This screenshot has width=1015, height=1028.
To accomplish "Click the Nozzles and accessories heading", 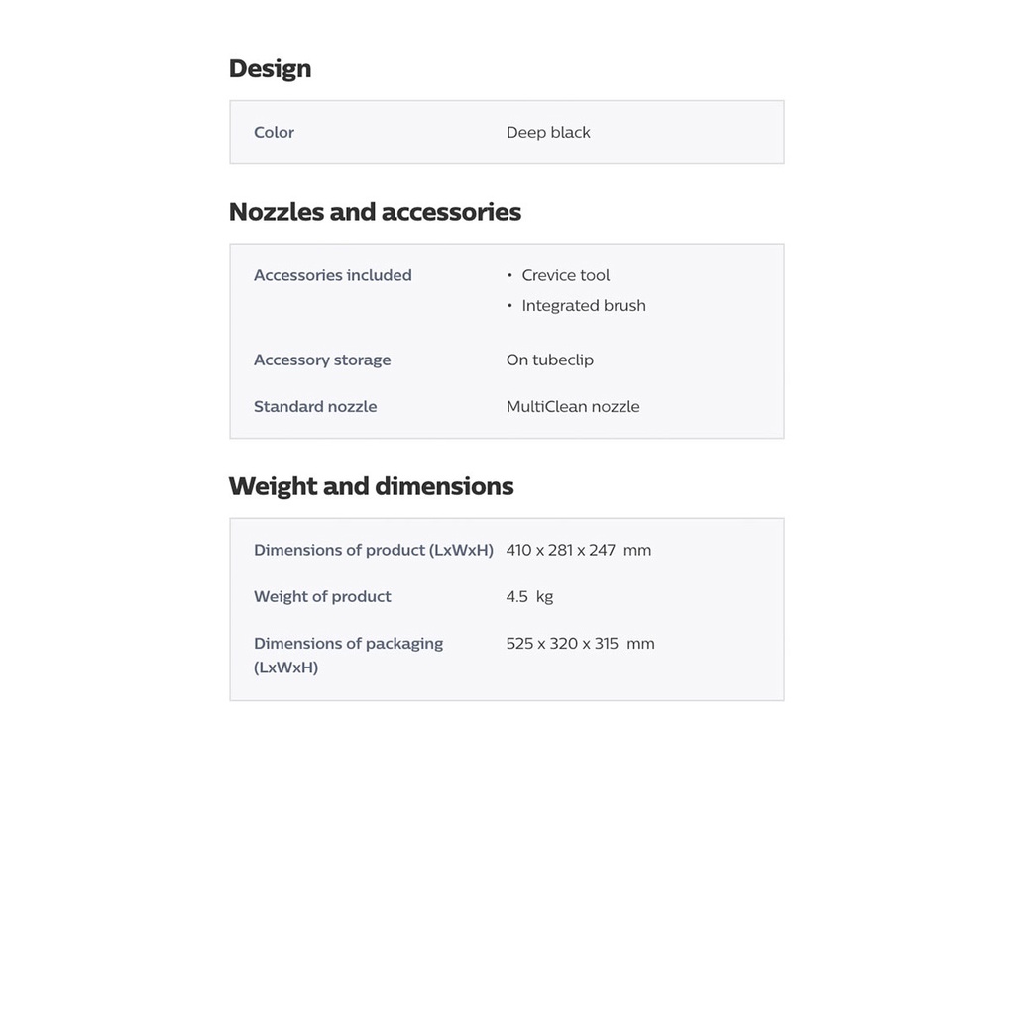I will (375, 212).
